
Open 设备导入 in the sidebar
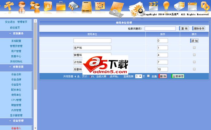coord(16,128)
